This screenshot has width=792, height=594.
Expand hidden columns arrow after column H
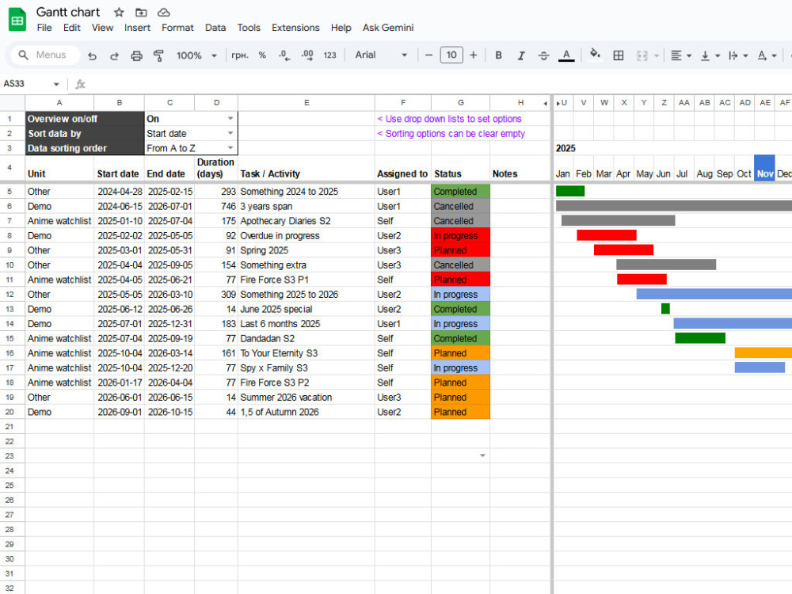(x=546, y=103)
